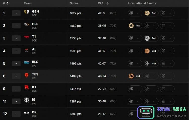The height and width of the screenshot is (120, 189).
Task: Open GEN's 1st place event badge
Action: pos(151,13)
